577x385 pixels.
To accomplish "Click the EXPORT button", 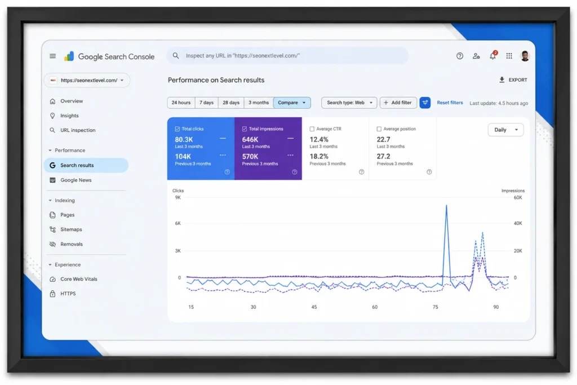I will pos(513,80).
